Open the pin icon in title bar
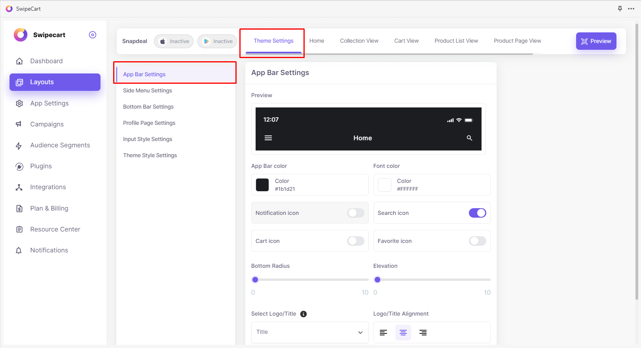 click(620, 9)
